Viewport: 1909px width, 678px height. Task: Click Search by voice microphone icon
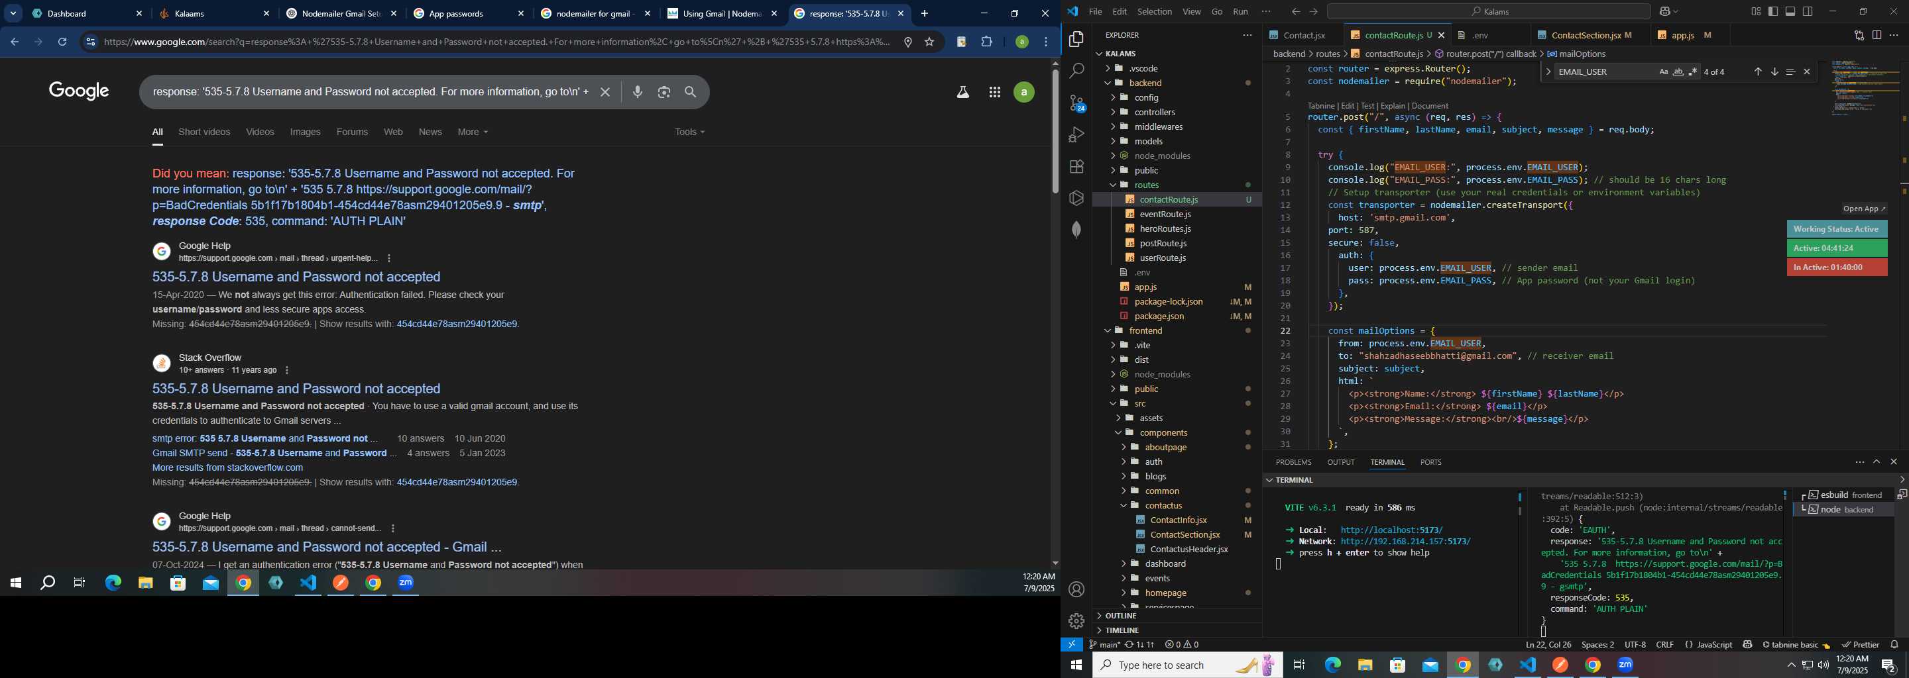(637, 92)
